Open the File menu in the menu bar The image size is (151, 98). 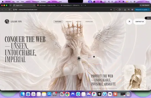point(13,2)
